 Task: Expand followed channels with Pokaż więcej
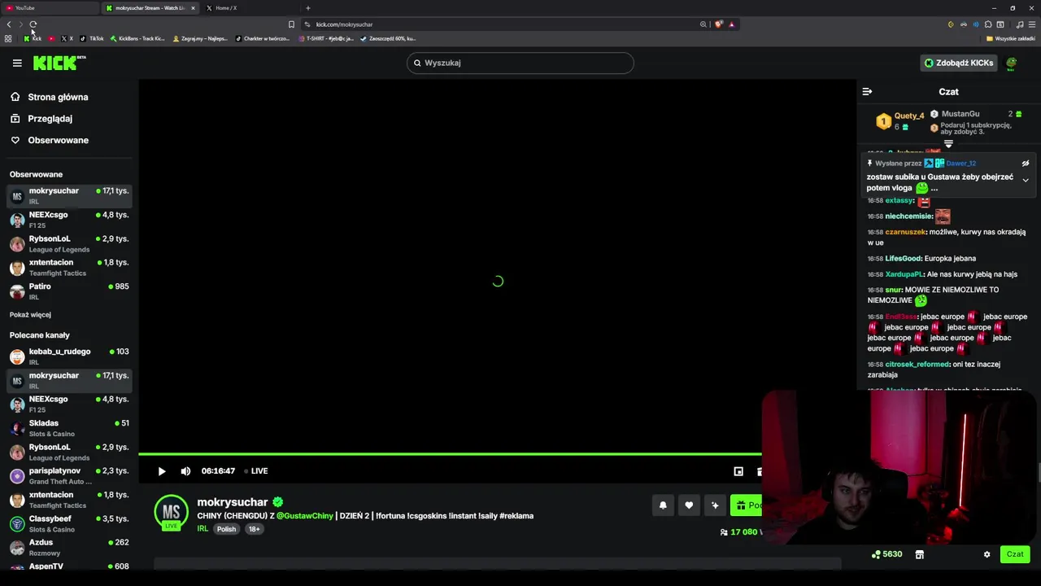tap(30, 315)
